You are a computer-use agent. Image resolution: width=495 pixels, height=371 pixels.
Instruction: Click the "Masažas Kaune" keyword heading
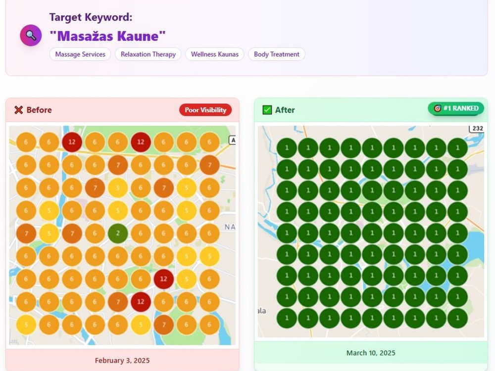click(107, 36)
